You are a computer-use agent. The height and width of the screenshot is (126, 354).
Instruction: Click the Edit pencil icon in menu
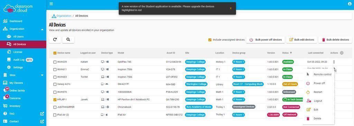(308, 110)
